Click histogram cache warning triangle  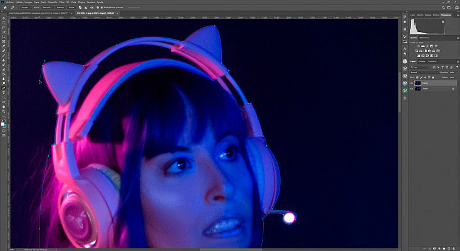pos(442,21)
